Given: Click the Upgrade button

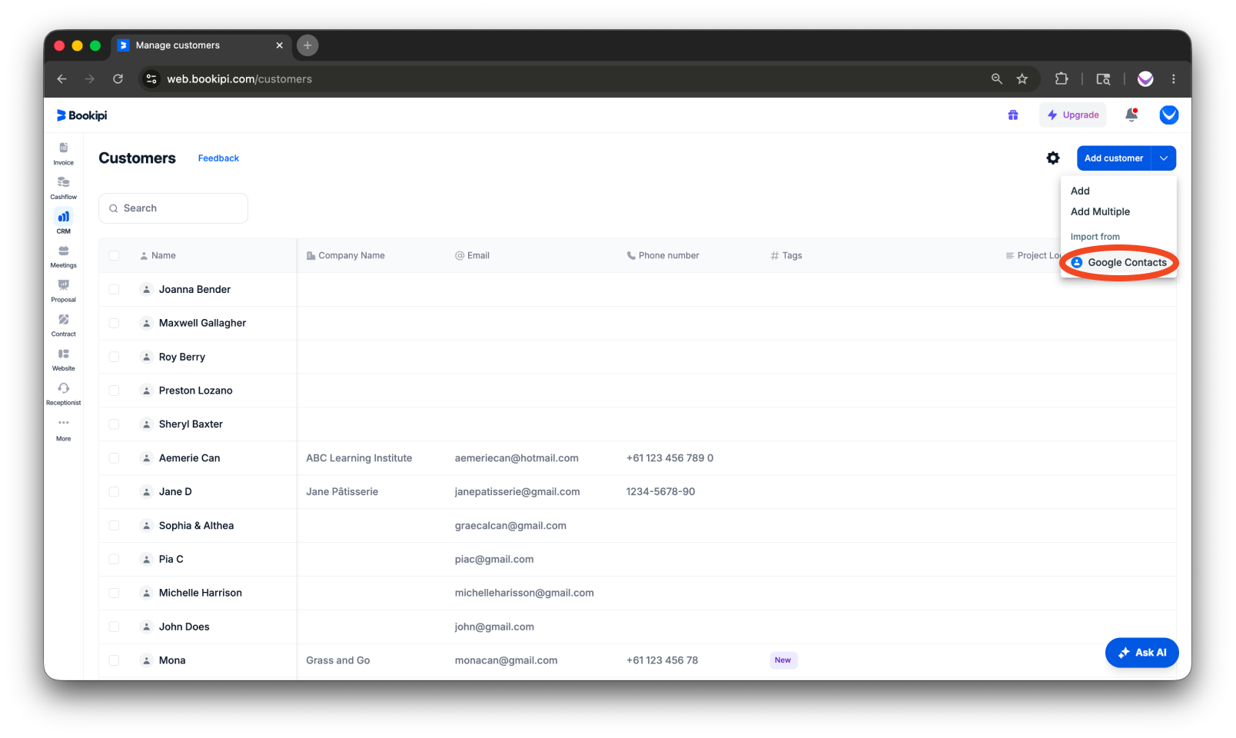Looking at the screenshot, I should (x=1073, y=115).
